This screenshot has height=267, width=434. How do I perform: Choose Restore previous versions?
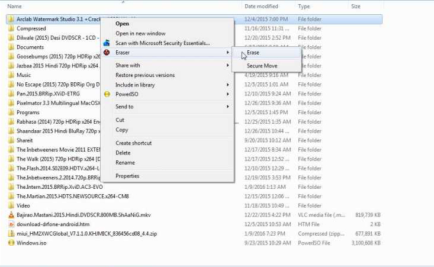145,75
